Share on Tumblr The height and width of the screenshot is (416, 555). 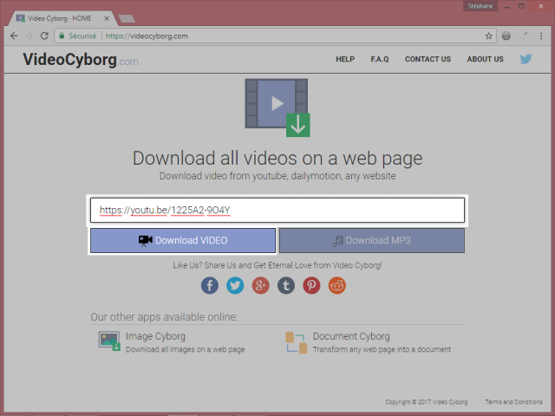coord(286,285)
